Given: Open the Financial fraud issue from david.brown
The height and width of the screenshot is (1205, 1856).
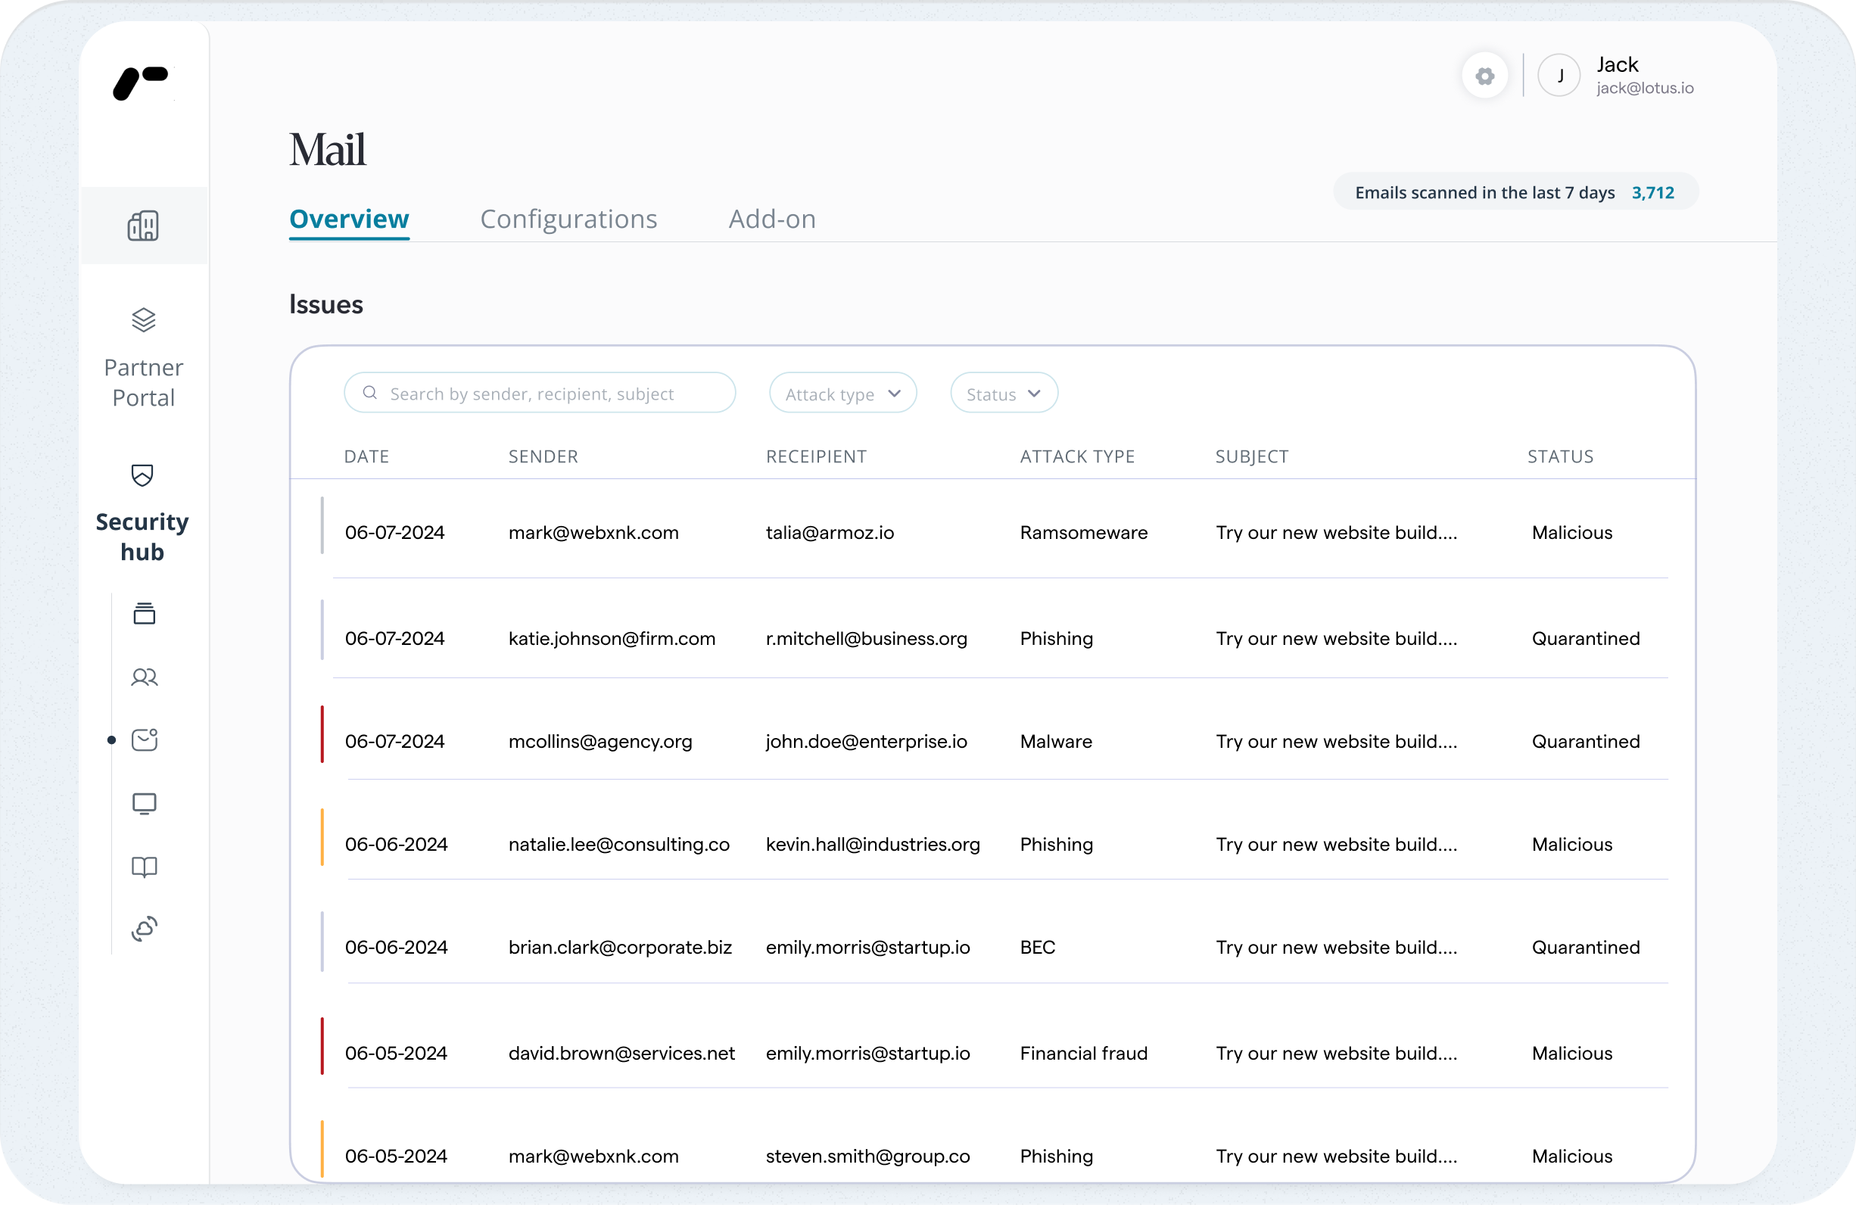Looking at the screenshot, I should pyautogui.click(x=990, y=1053).
